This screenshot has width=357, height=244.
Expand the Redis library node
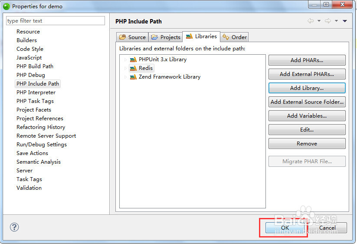(x=125, y=68)
